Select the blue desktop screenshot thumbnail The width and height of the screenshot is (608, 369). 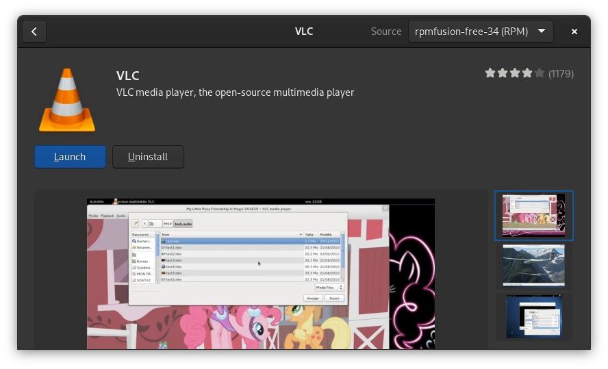[x=533, y=317]
